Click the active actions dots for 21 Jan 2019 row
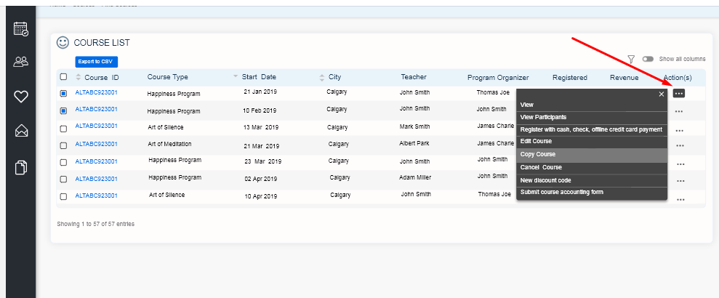Viewport: 719px width, 298px height. [678, 94]
